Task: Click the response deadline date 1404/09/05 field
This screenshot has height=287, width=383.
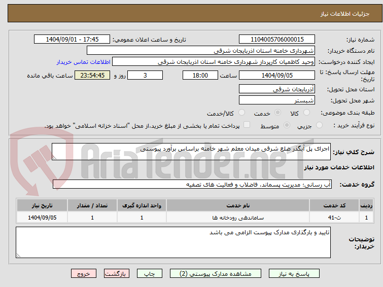Action: [x=277, y=75]
